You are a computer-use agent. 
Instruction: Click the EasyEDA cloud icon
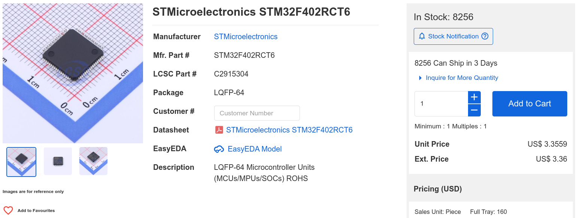coord(219,149)
